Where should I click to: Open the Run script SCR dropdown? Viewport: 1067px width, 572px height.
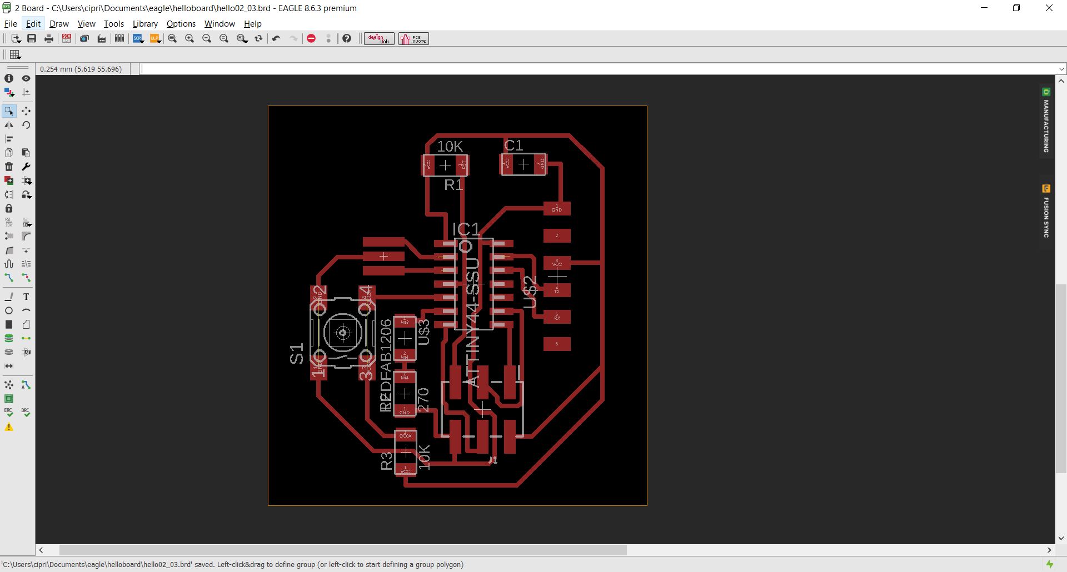click(138, 38)
